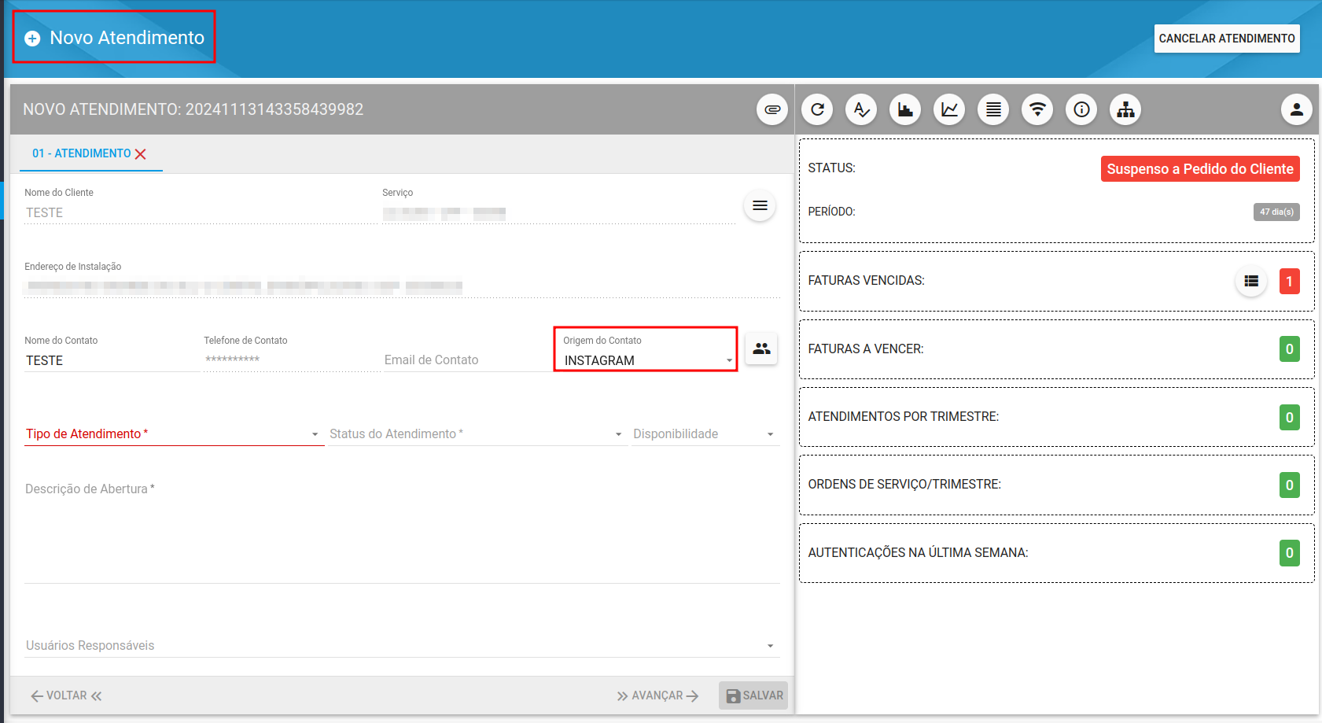The width and height of the screenshot is (1322, 723).
Task: Click Ordens de Serviço/Trimestre count badge
Action: pos(1290,485)
